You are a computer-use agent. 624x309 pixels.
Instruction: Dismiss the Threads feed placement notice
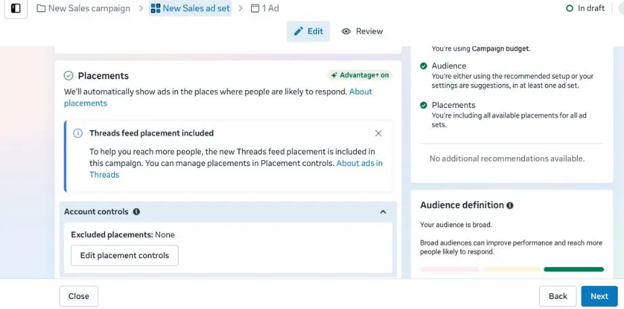[378, 133]
